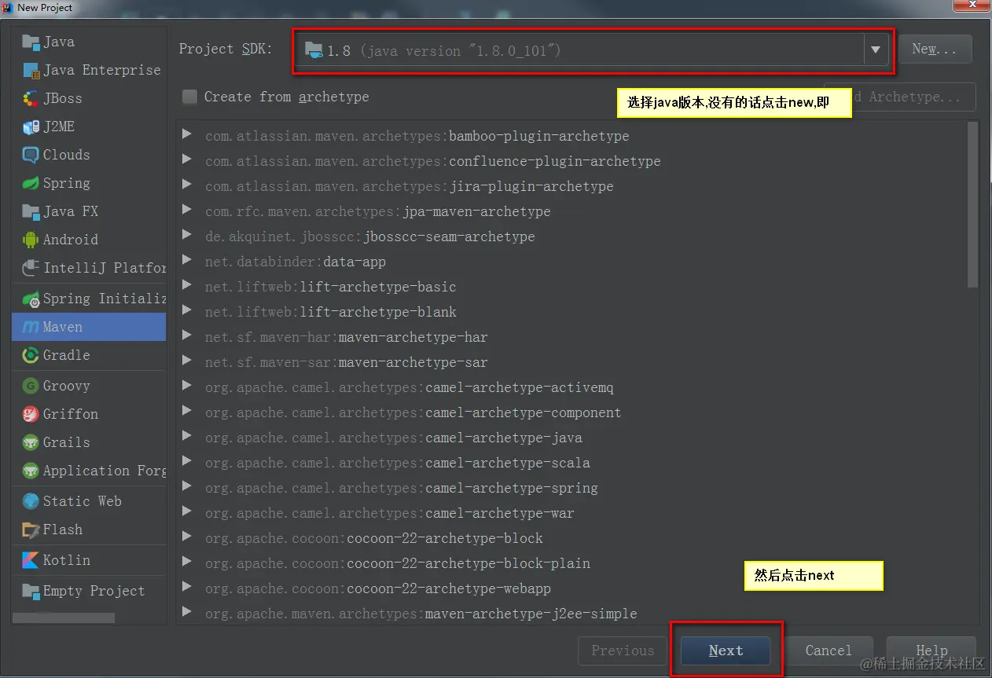Click the New... SDK button

pyautogui.click(x=935, y=49)
